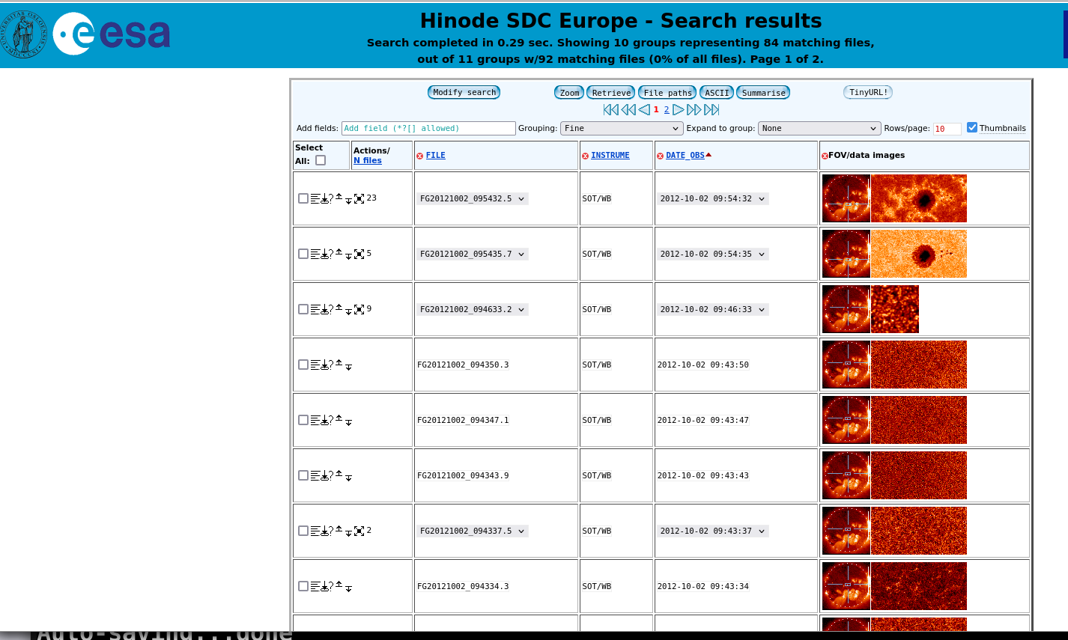Image resolution: width=1068 pixels, height=640 pixels.
Task: Go to page 2 of results
Action: click(667, 110)
